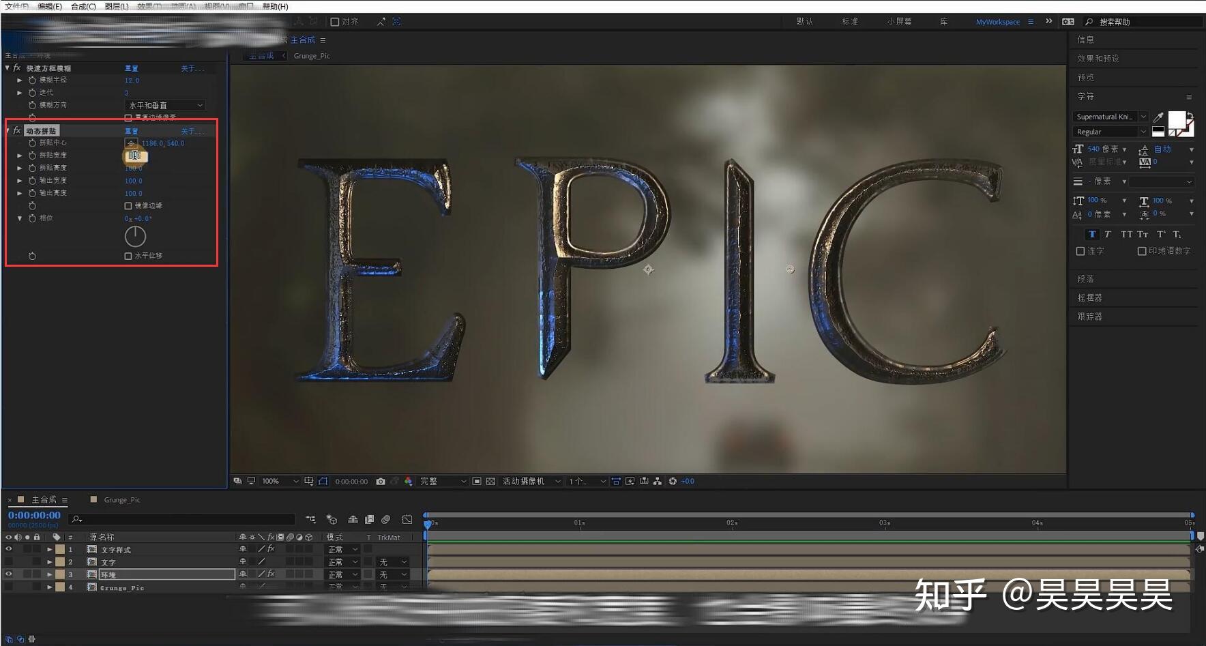Pick a color with the Character eyedropper
This screenshot has width=1206, height=646.
tap(1158, 117)
